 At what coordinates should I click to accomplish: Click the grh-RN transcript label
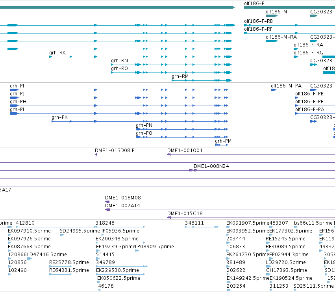click(x=119, y=61)
